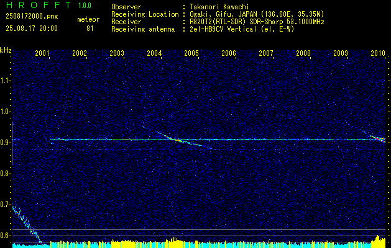Click the 1.1 kHz frequency label
The width and height of the screenshot is (391, 248).
tap(6, 81)
